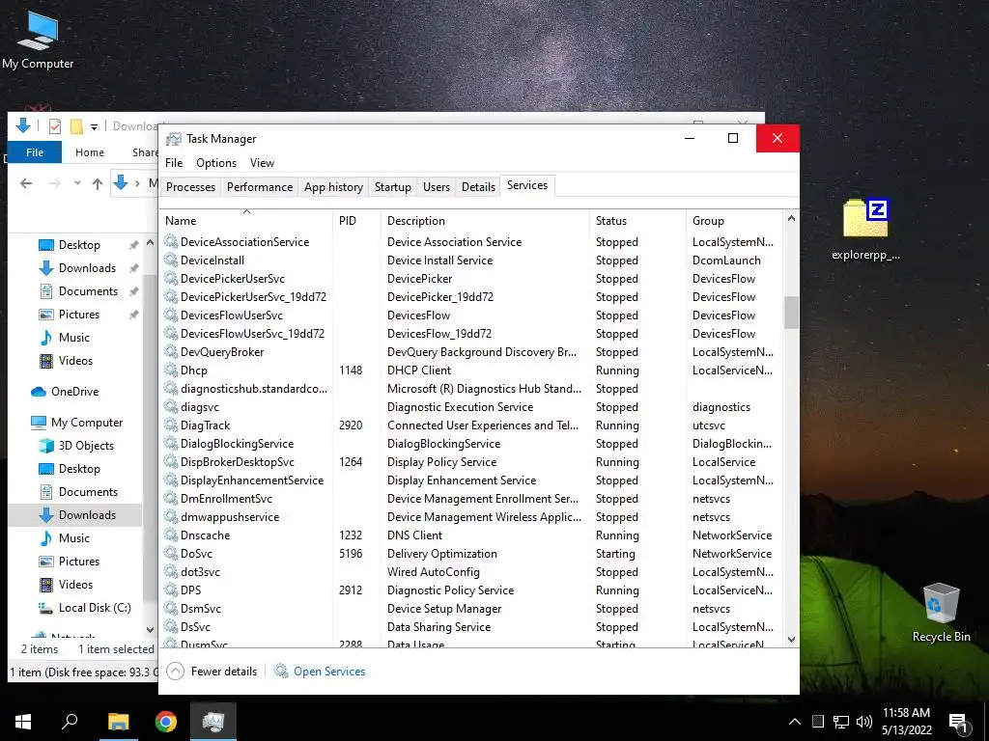989x741 pixels.
Task: Click the gear icon of the Dhcp service
Action: click(x=170, y=370)
